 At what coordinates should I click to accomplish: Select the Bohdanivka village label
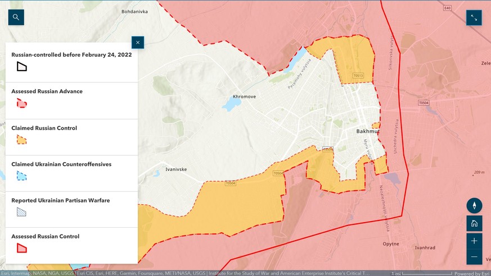click(x=134, y=12)
